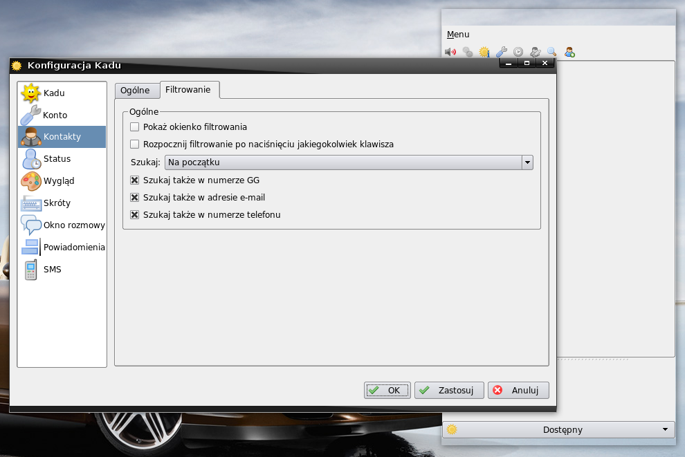Select the Skróty keyboard shortcuts section
This screenshot has width=685, height=457.
pos(62,203)
